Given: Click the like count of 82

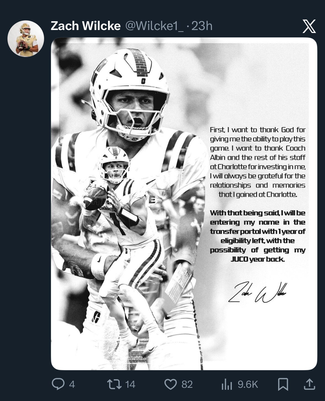Looking at the screenshot, I should pyautogui.click(x=187, y=384).
